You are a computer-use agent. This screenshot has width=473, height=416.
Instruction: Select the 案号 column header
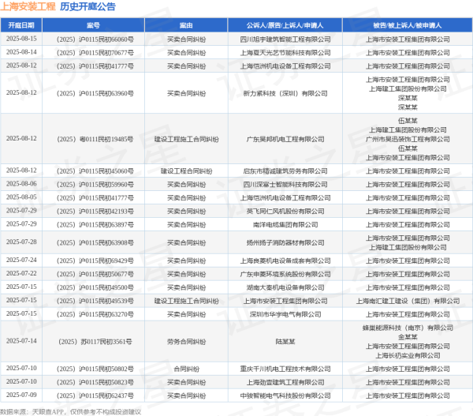tap(93, 25)
